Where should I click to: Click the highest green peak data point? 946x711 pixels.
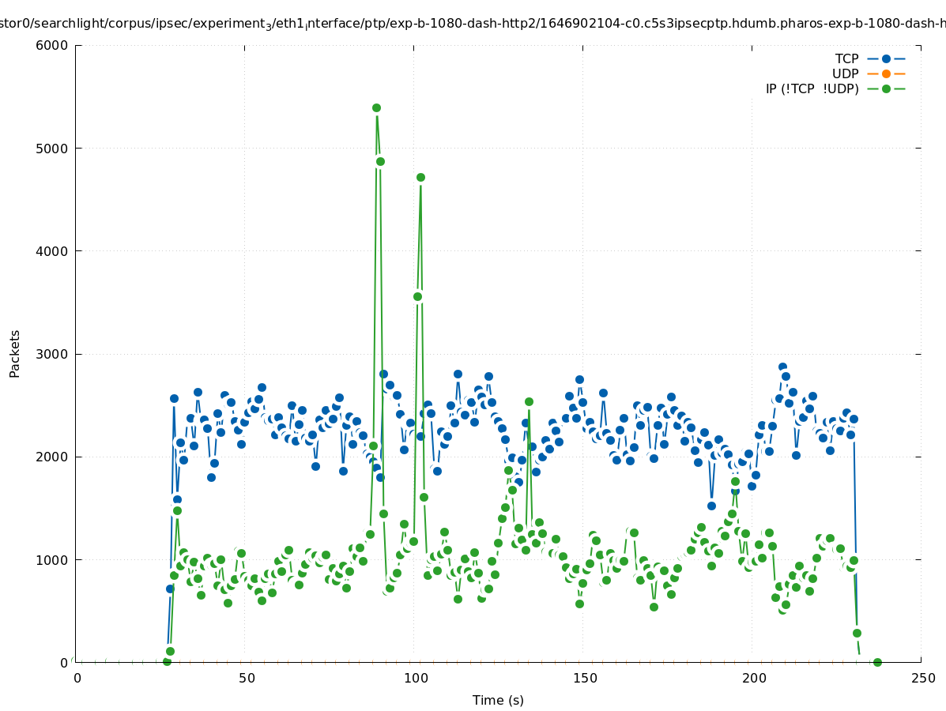[376, 107]
